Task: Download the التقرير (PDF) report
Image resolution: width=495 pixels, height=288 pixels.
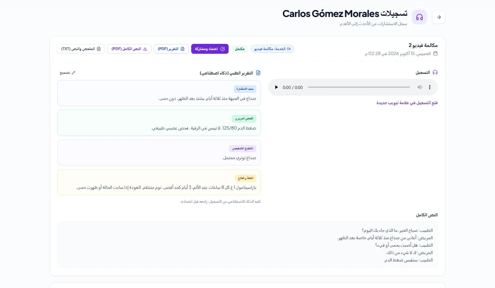Action: pyautogui.click(x=171, y=49)
